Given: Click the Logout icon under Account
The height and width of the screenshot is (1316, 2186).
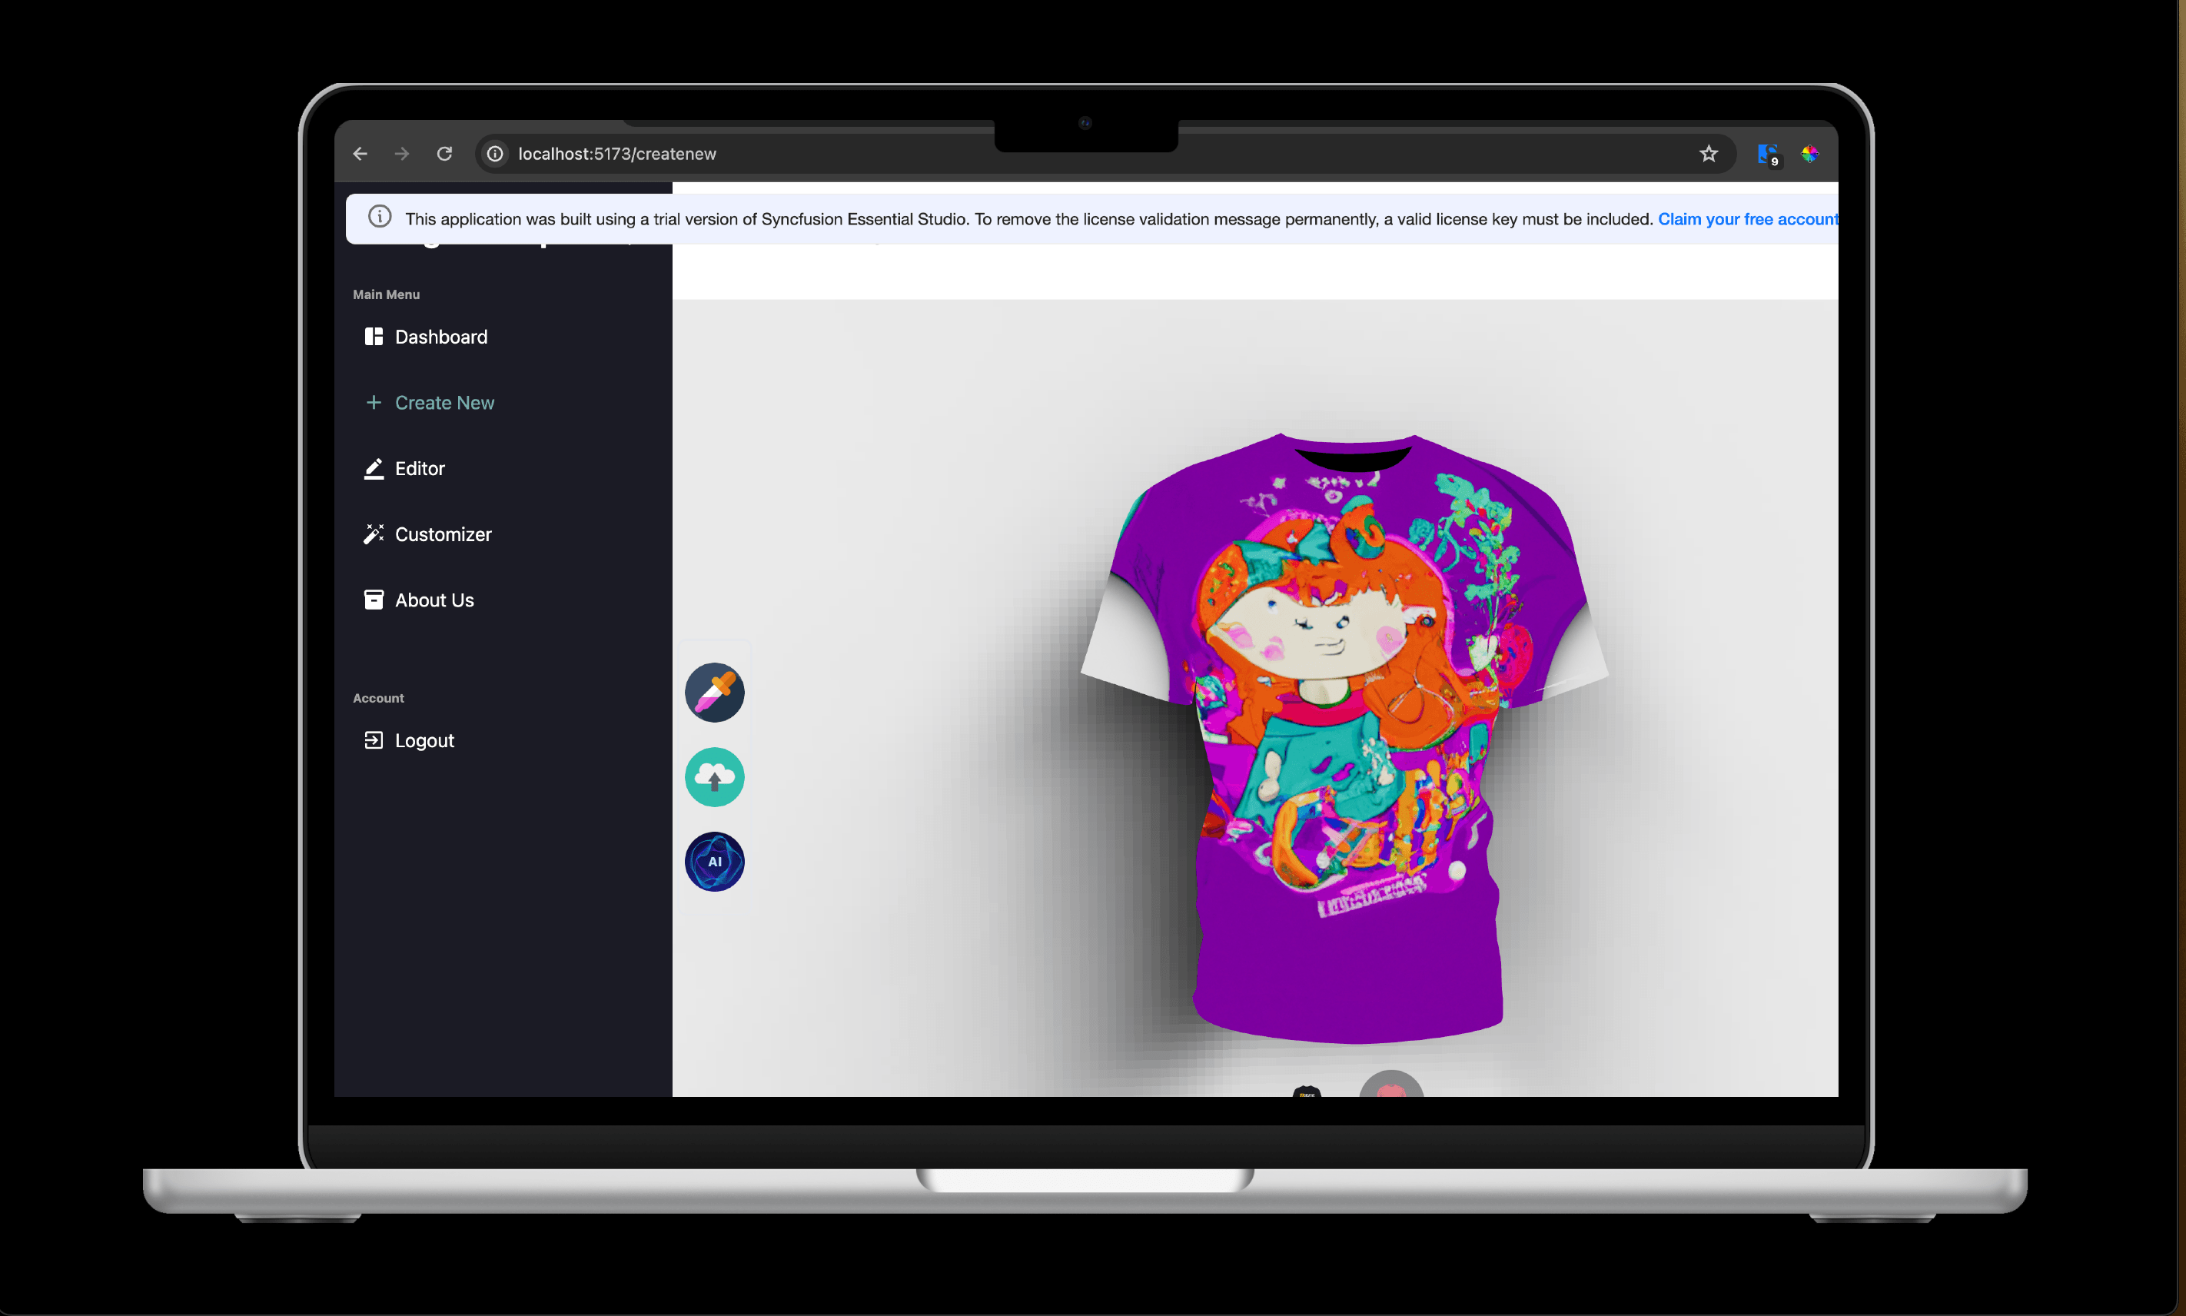Looking at the screenshot, I should coord(374,739).
